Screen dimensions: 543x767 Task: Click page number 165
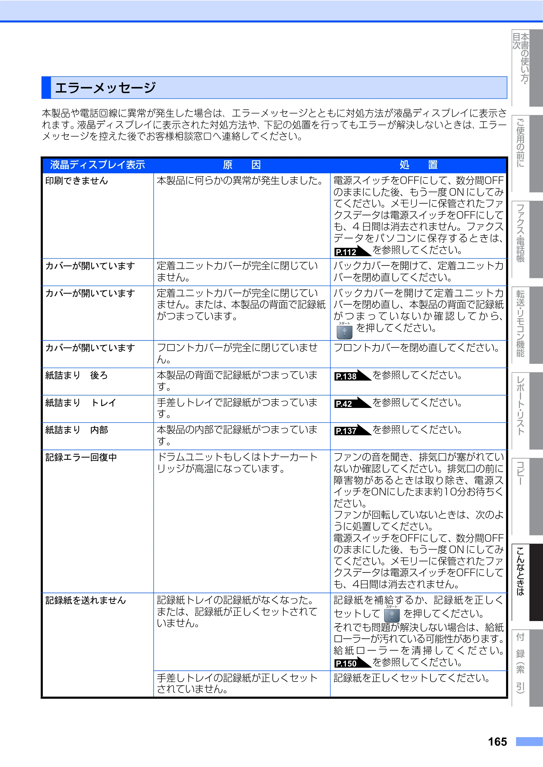click(x=497, y=741)
